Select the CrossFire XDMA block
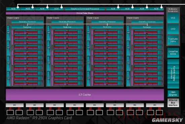Screen dimensions: 185x124 point(173,53)
